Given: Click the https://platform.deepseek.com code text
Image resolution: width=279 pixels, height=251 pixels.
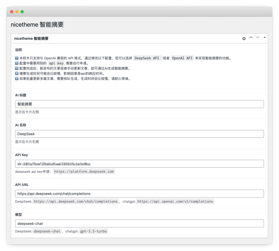Looking at the screenshot, I should (x=84, y=172).
